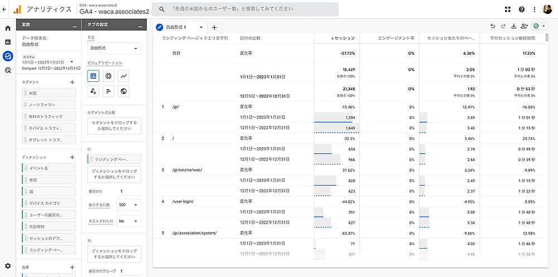
Task: Open the Google apps grid
Action: click(x=507, y=9)
